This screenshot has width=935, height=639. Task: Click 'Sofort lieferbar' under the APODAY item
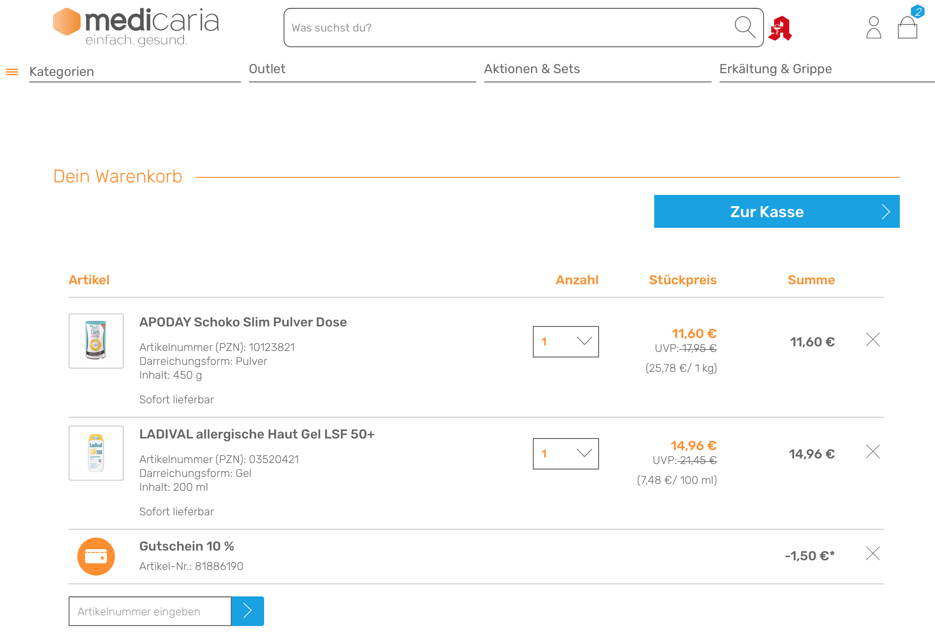177,399
